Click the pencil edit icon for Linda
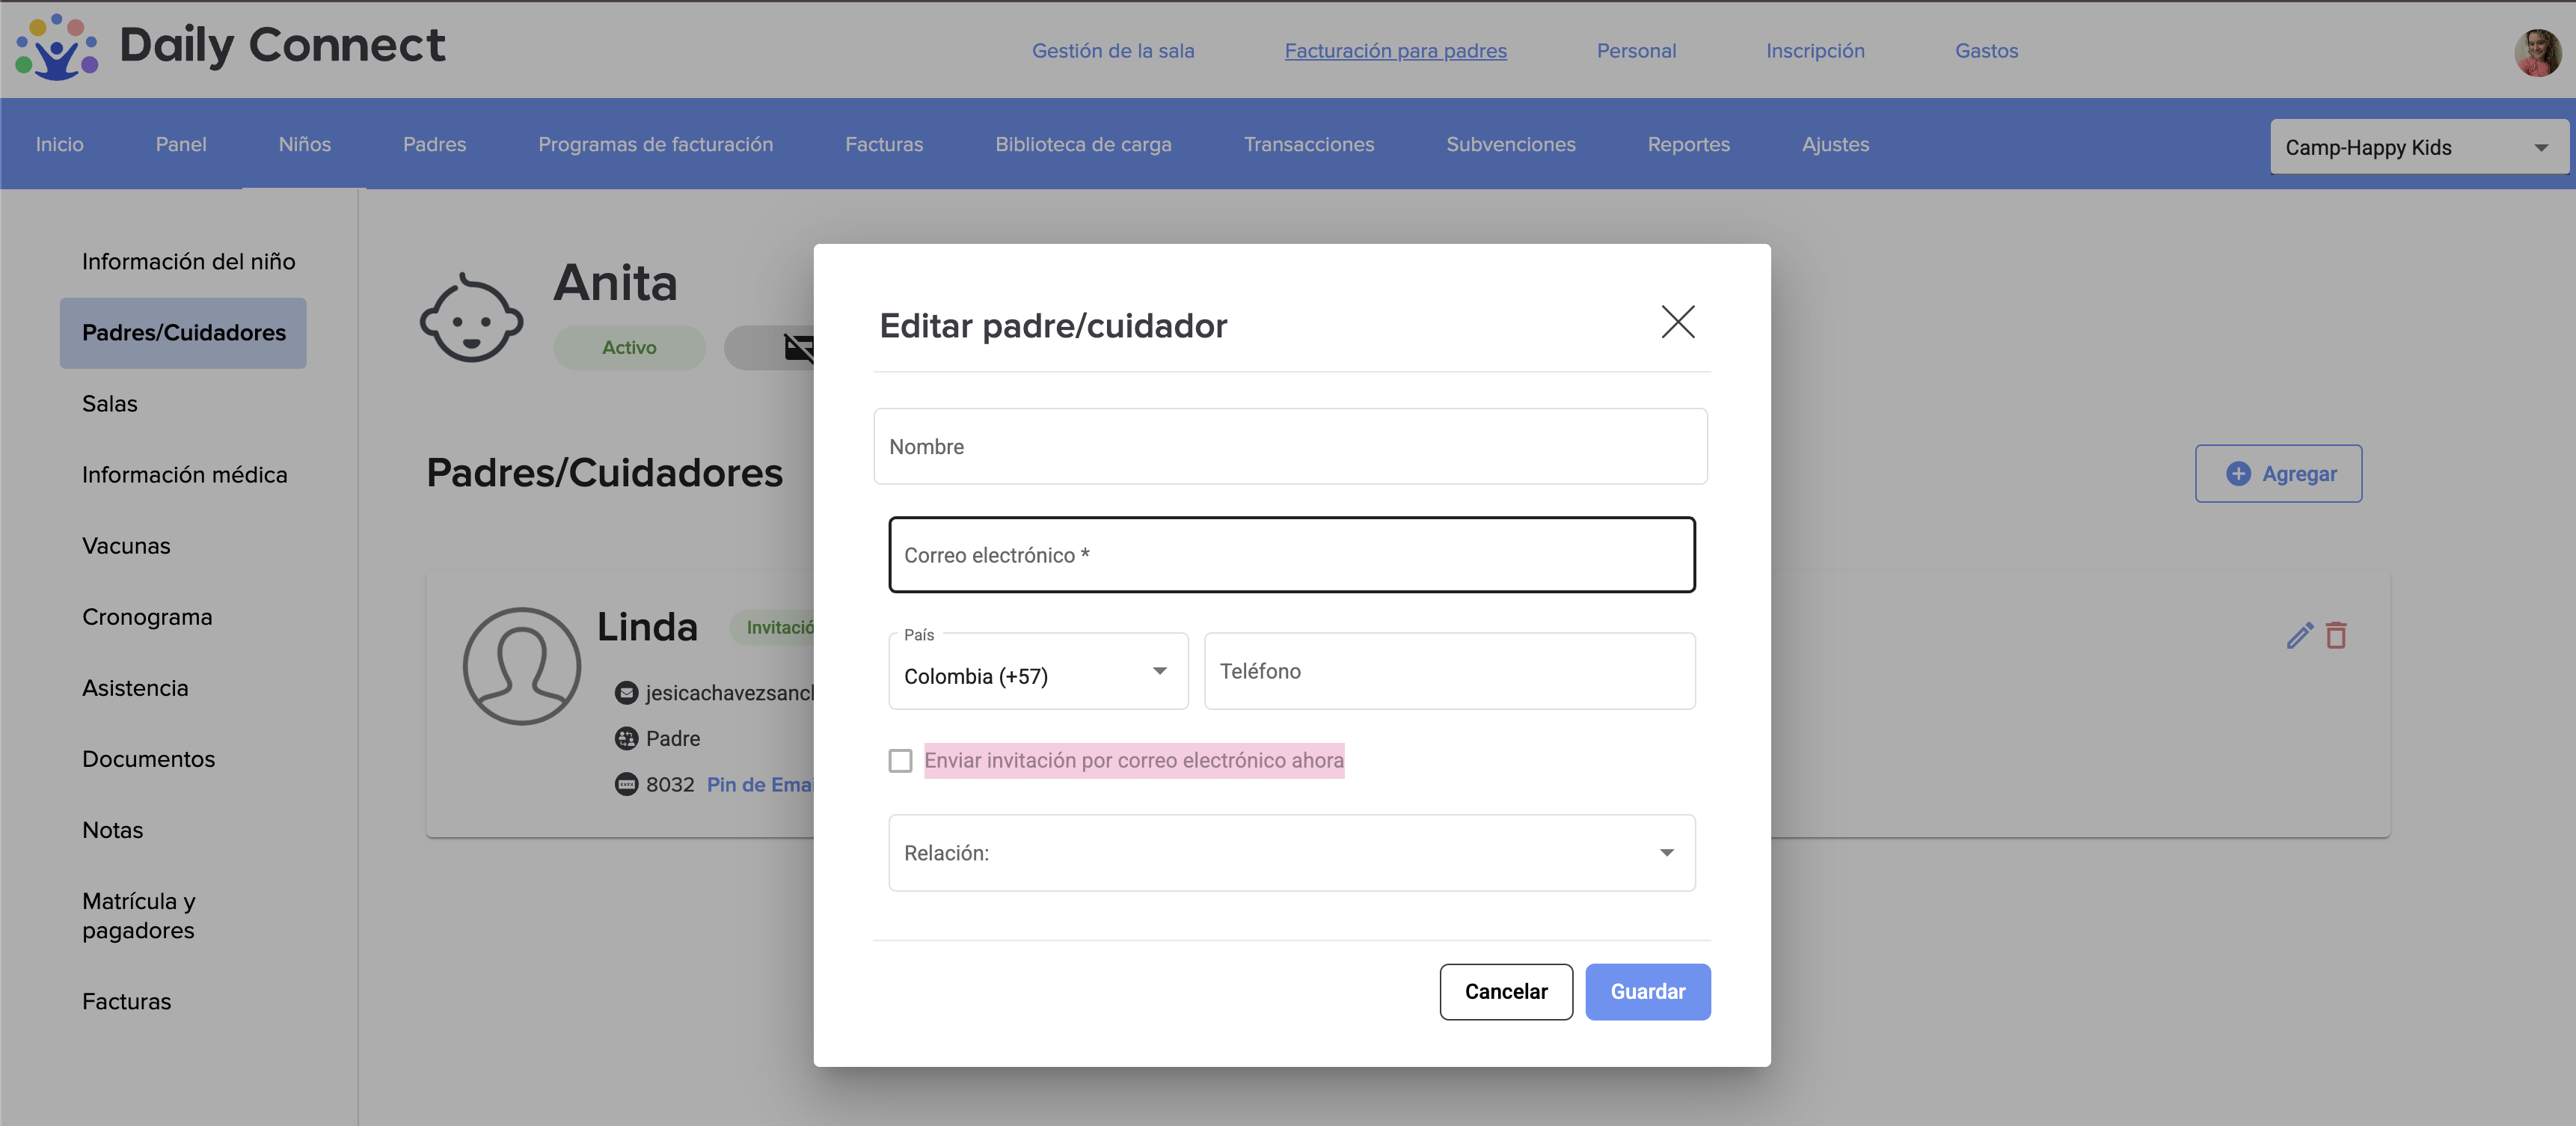 tap(2299, 636)
